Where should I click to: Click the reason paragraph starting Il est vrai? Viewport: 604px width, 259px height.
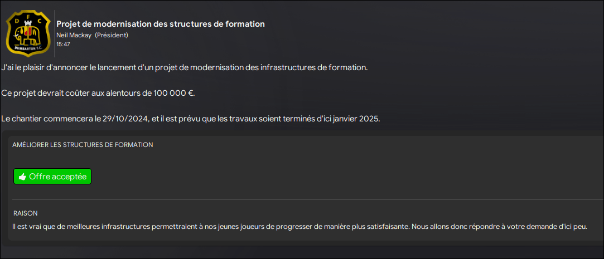point(299,226)
